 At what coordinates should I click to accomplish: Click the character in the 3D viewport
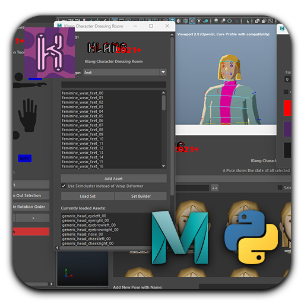(x=230, y=91)
